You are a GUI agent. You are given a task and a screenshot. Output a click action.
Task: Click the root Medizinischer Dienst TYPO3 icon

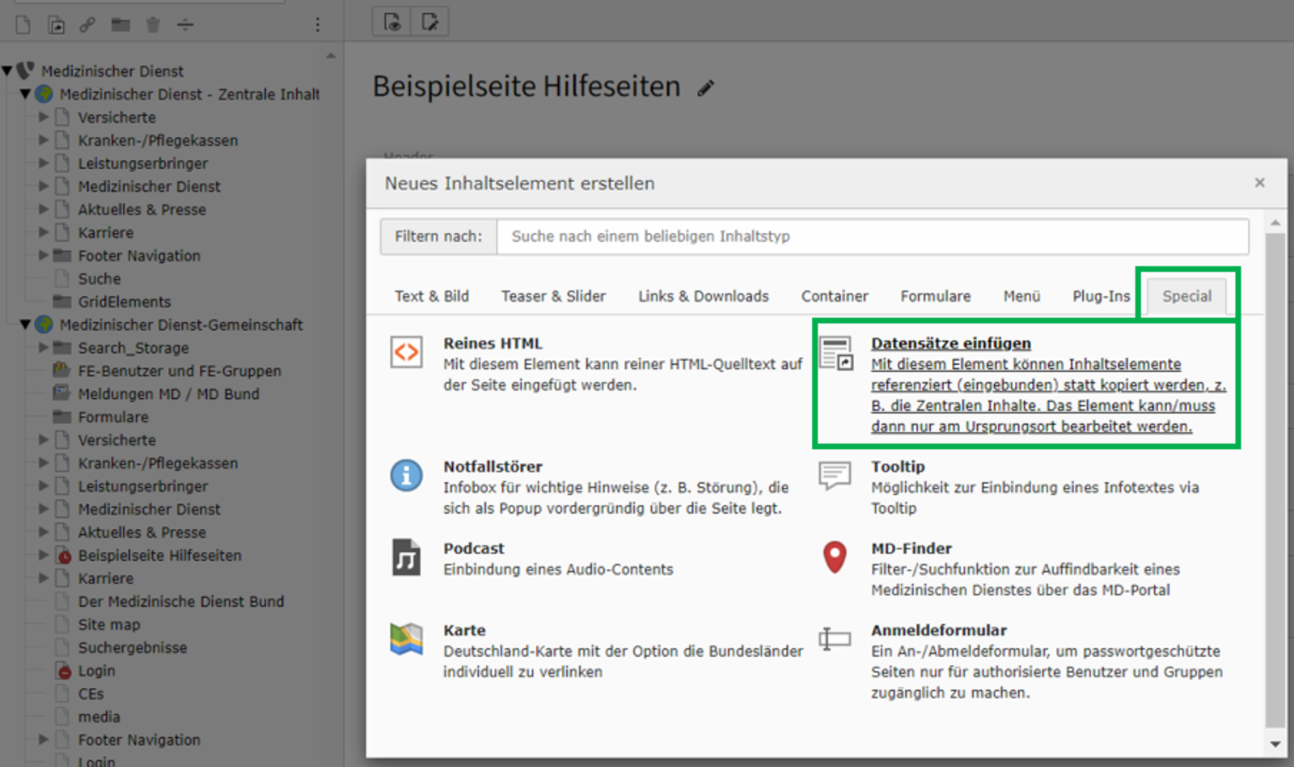coord(25,71)
